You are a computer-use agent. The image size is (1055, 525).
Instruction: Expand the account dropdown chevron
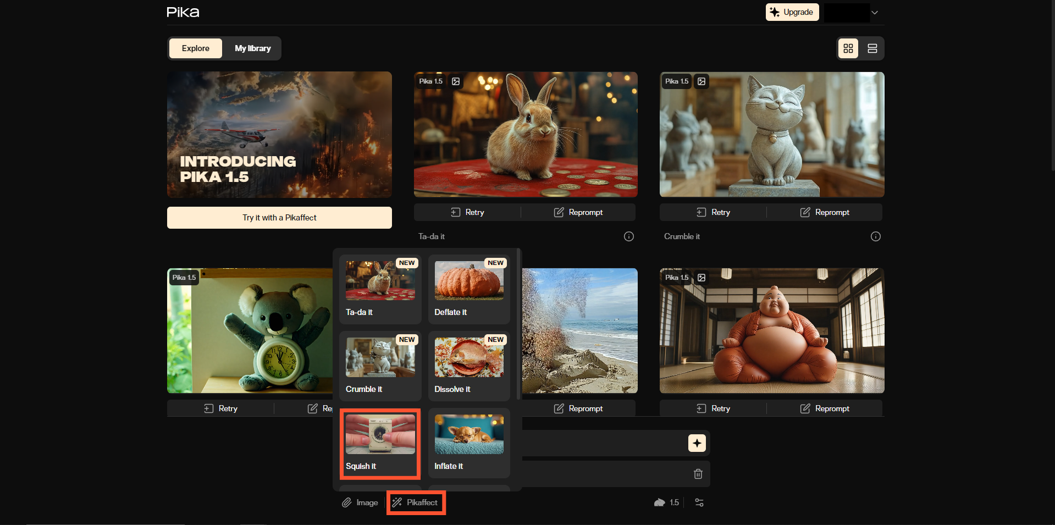[x=874, y=13]
